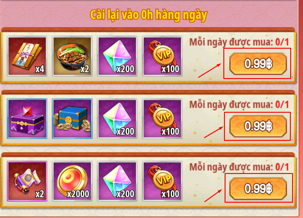Click the third pack orange top border
303x218 pixels.
[148, 154]
